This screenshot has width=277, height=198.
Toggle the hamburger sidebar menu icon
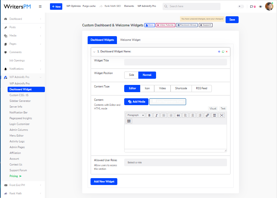(40, 7)
